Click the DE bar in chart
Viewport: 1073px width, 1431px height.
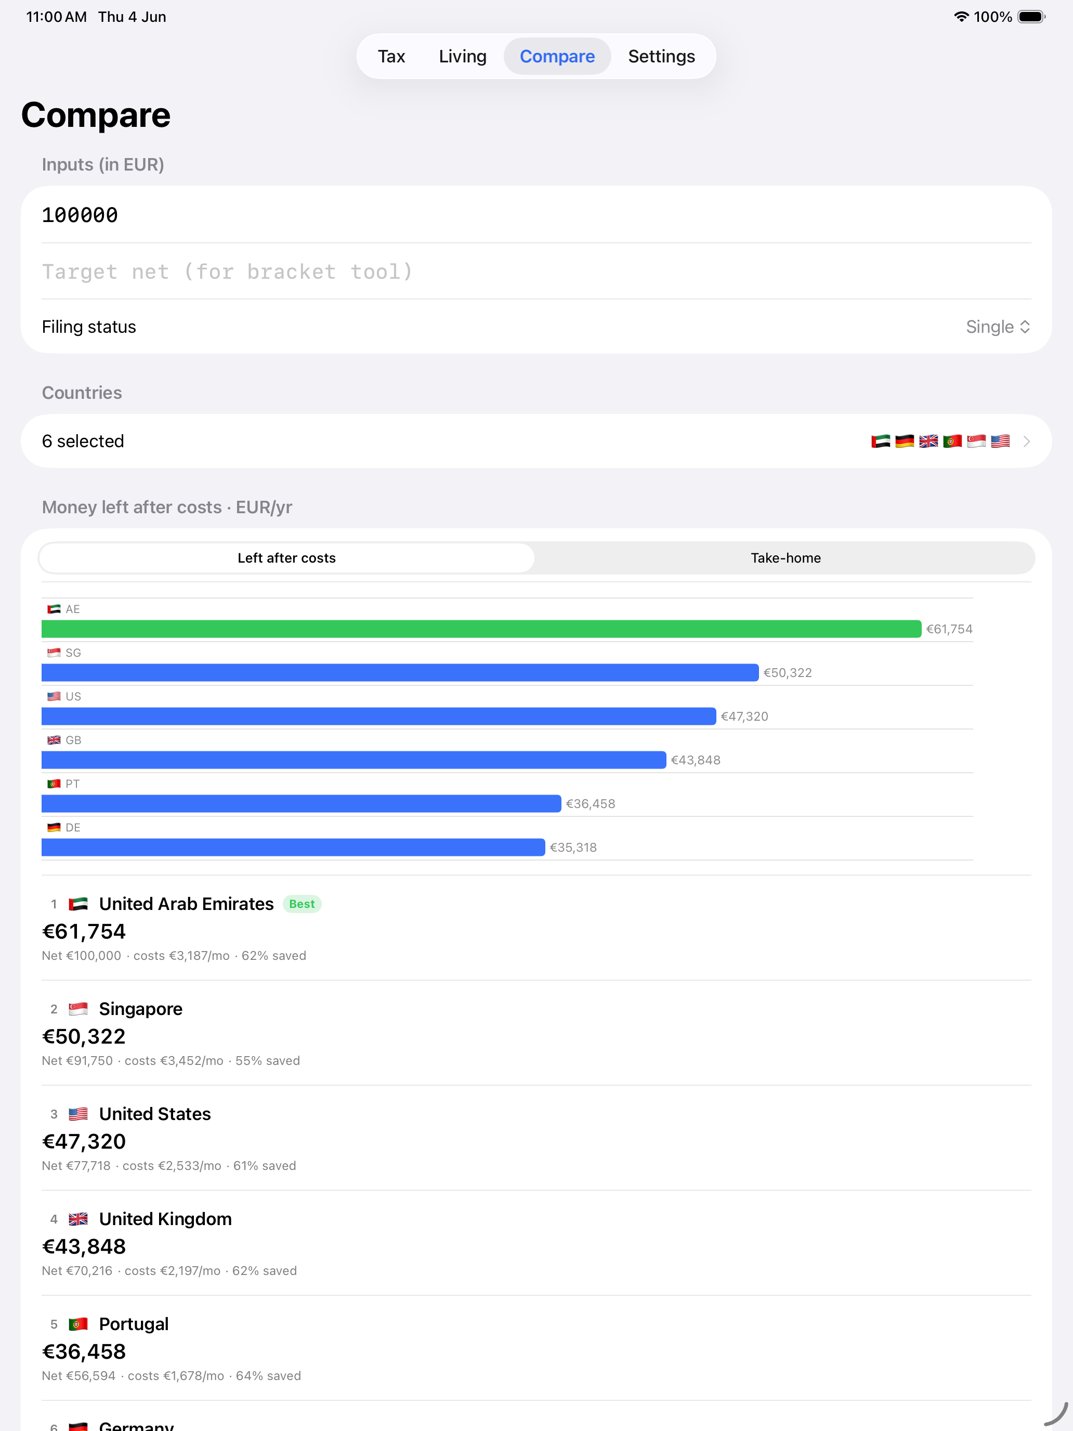293,848
